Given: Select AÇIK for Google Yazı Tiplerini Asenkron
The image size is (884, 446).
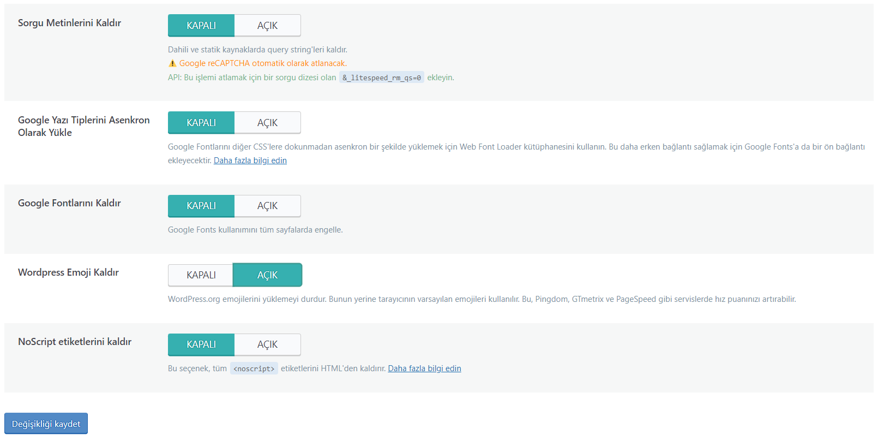Looking at the screenshot, I should point(268,123).
